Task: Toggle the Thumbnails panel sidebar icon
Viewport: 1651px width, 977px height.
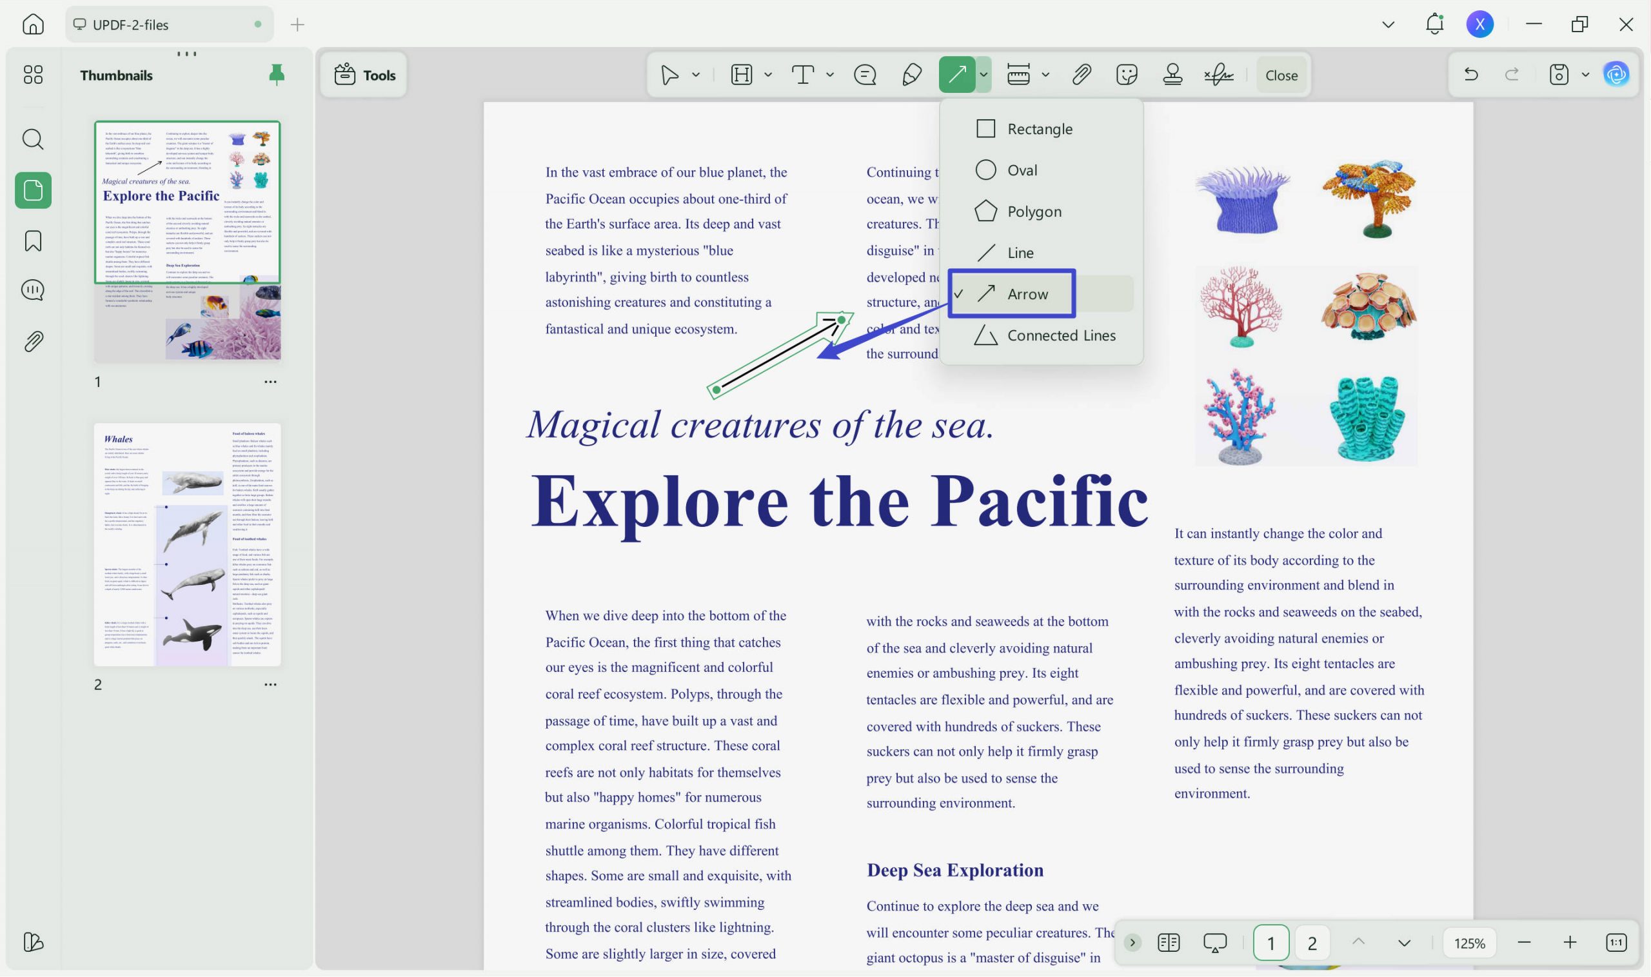Action: tap(33, 190)
